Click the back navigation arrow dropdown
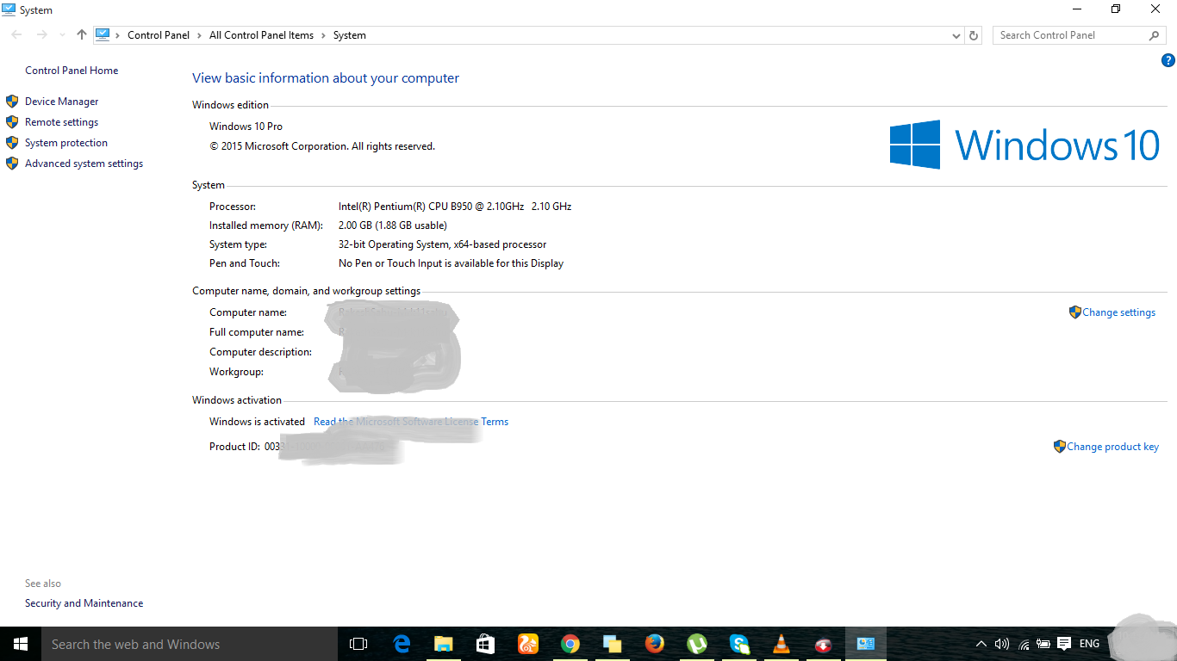Screen dimensions: 1177x661 coord(61,34)
